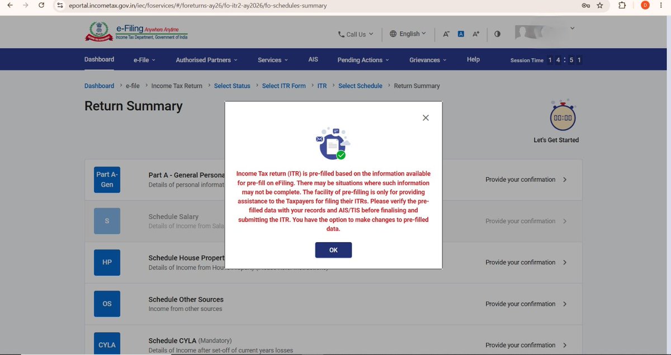The height and width of the screenshot is (355, 671).
Task: Click Select Status breadcrumb link
Action: coord(232,86)
